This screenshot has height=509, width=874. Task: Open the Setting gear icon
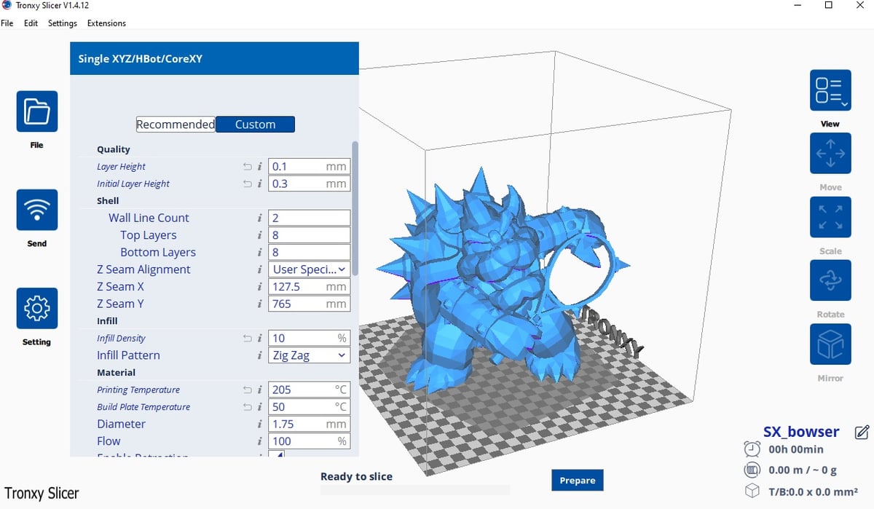[x=36, y=309]
